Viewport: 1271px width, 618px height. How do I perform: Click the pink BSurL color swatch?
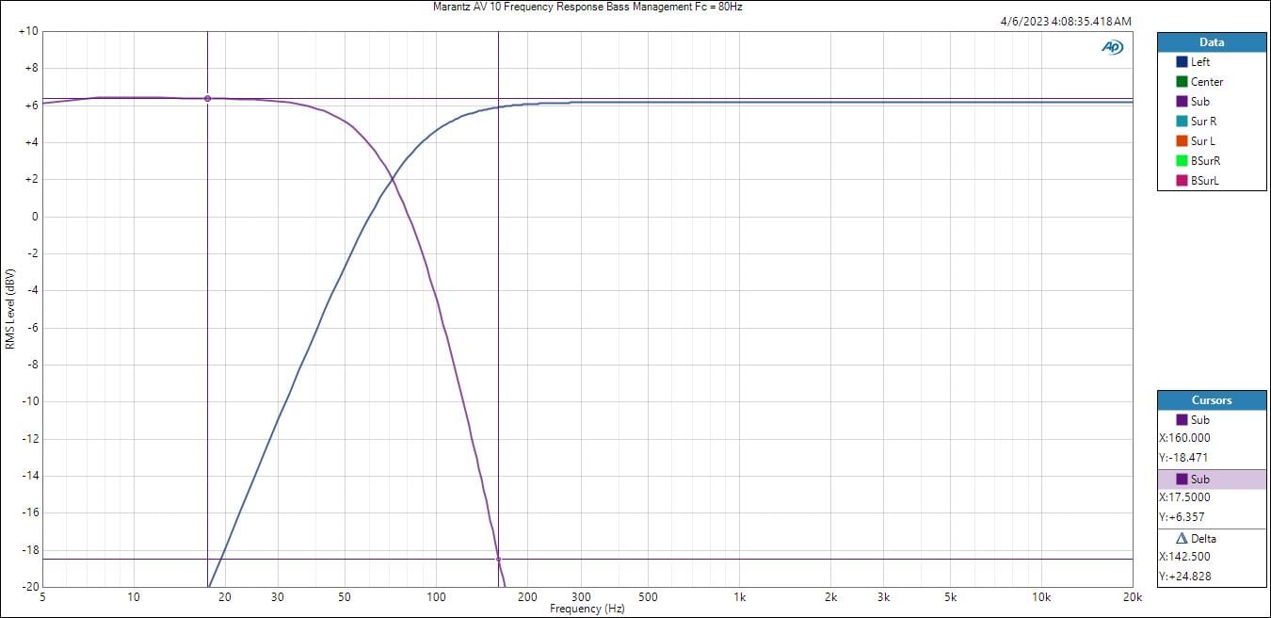(1182, 181)
